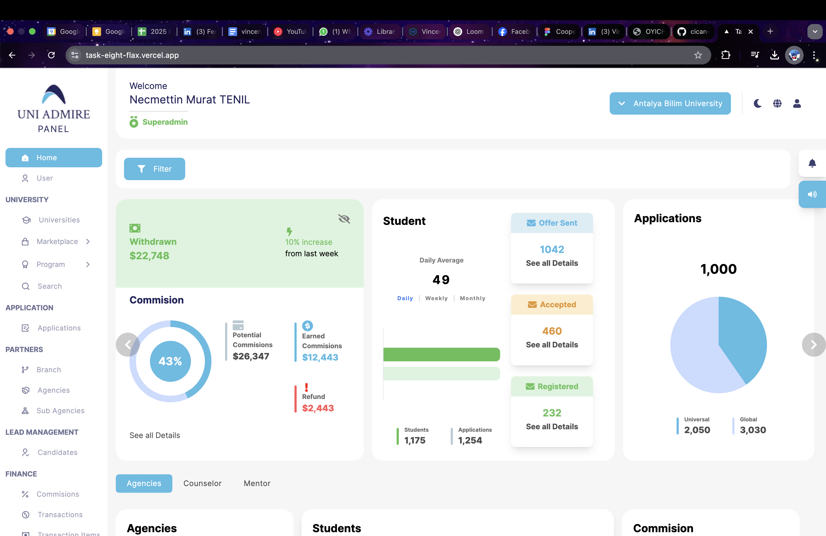Image resolution: width=826 pixels, height=536 pixels.
Task: Click the Transactions sidebar icon
Action: click(25, 515)
